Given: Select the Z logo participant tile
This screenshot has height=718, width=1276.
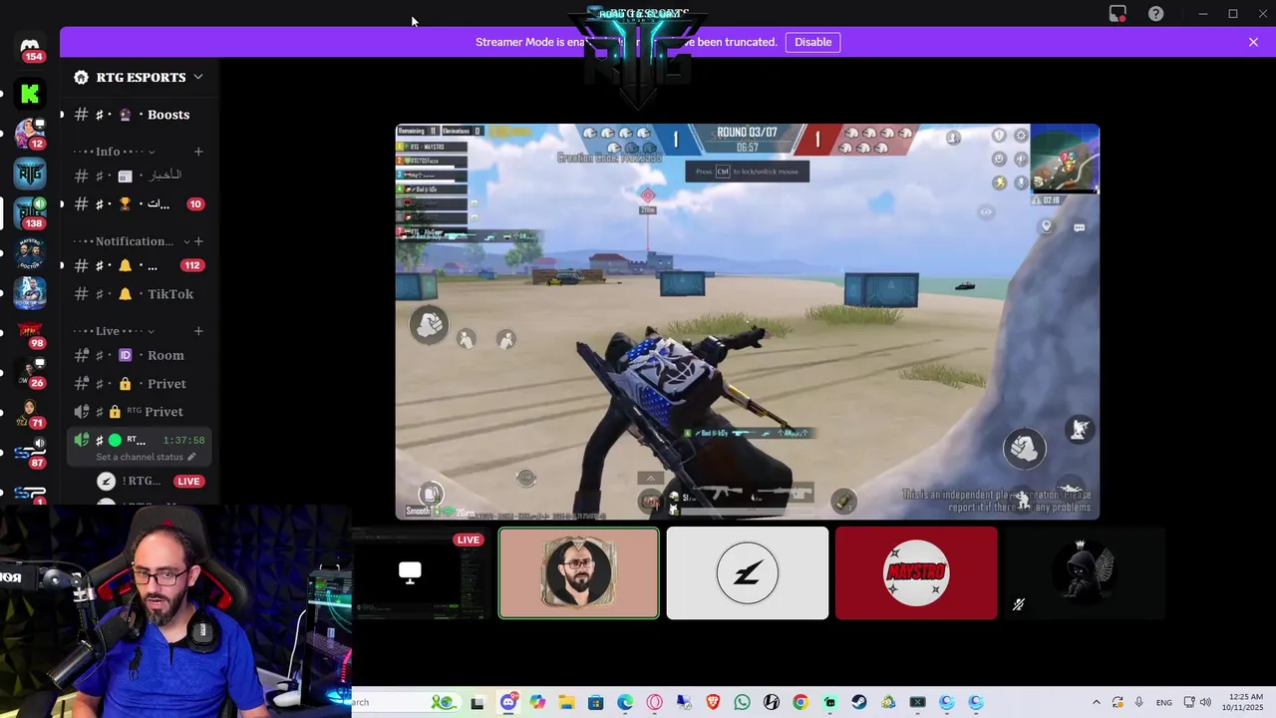Looking at the screenshot, I should [x=748, y=573].
